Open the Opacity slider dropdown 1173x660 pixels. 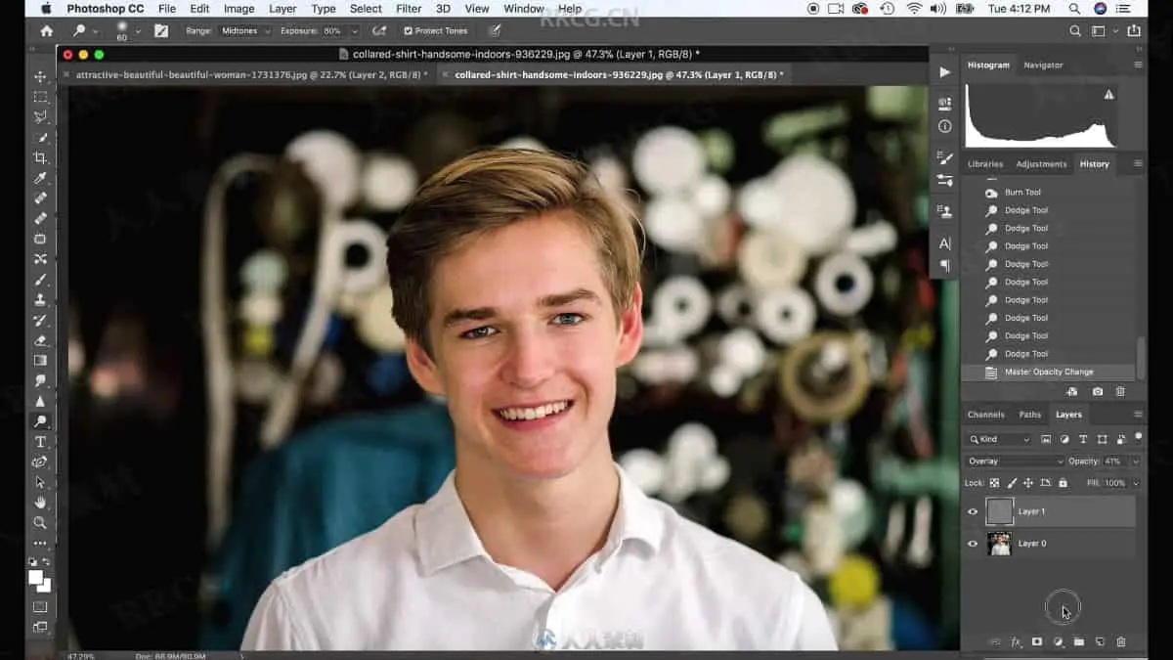pos(1135,461)
